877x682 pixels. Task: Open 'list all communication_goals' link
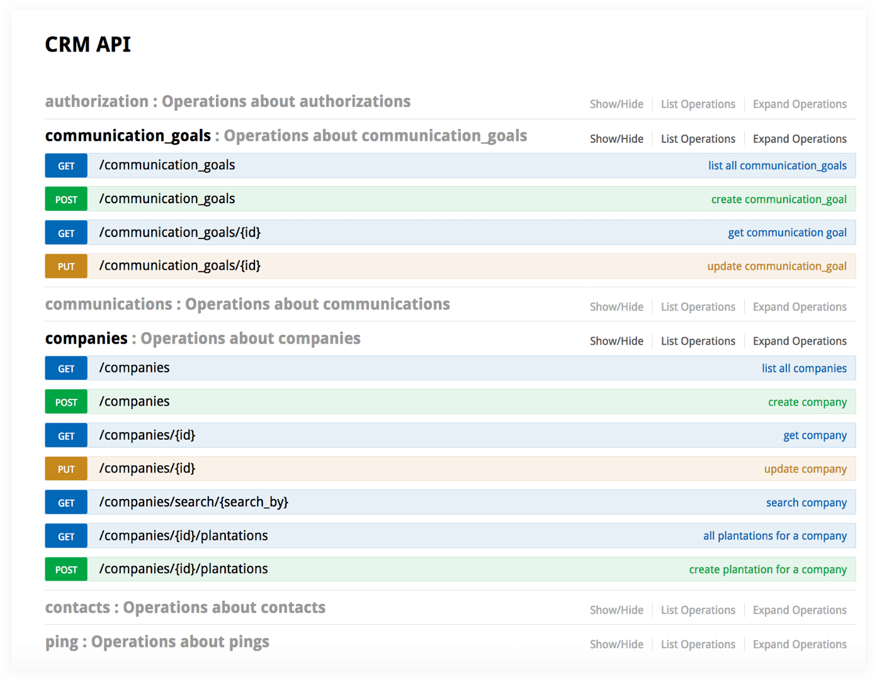click(x=778, y=166)
